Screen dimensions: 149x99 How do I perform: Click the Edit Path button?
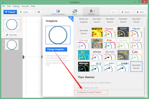12,35
